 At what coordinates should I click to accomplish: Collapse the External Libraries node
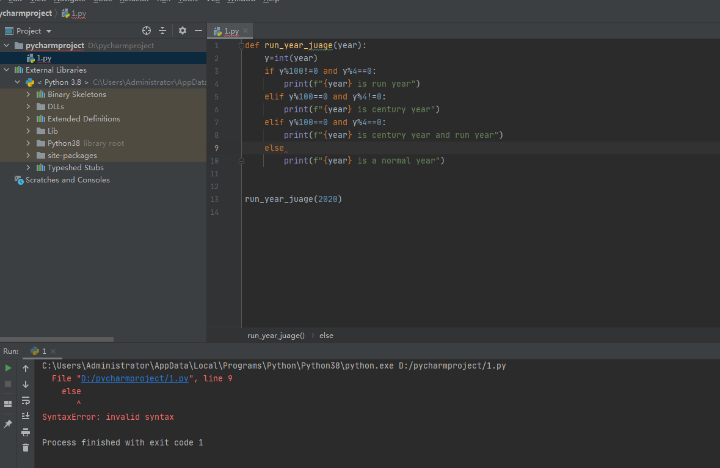point(7,70)
